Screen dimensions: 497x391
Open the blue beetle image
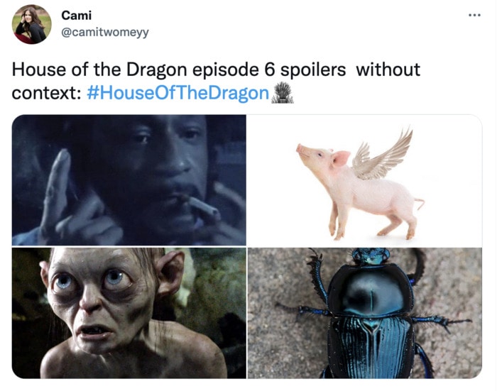coord(364,313)
